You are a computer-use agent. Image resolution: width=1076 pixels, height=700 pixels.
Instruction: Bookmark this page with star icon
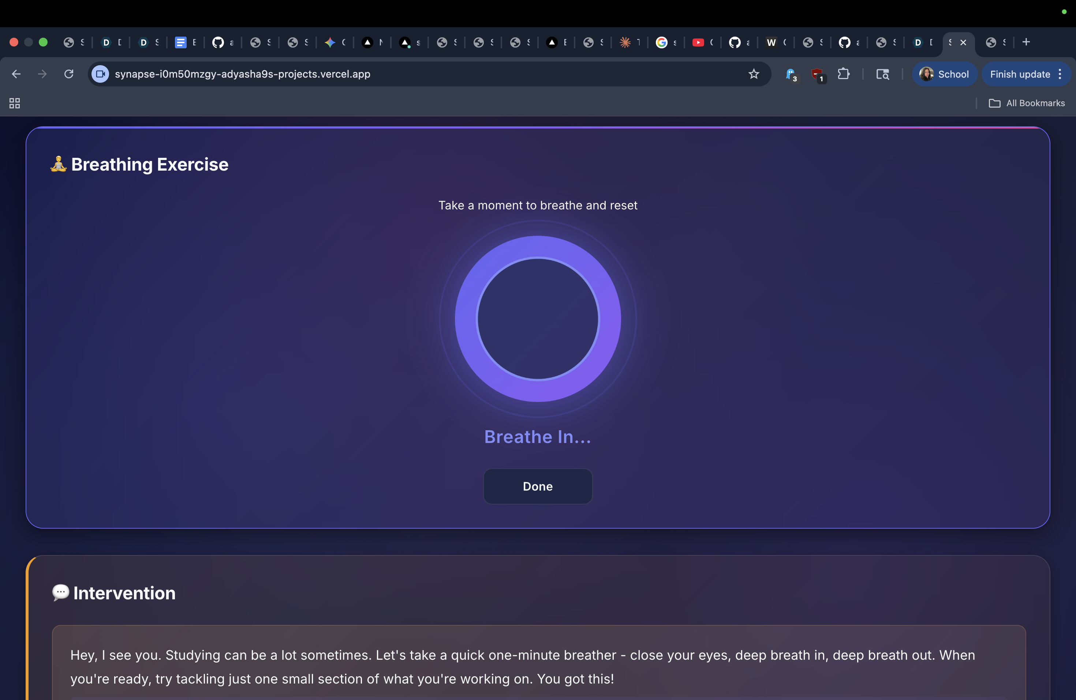(753, 74)
